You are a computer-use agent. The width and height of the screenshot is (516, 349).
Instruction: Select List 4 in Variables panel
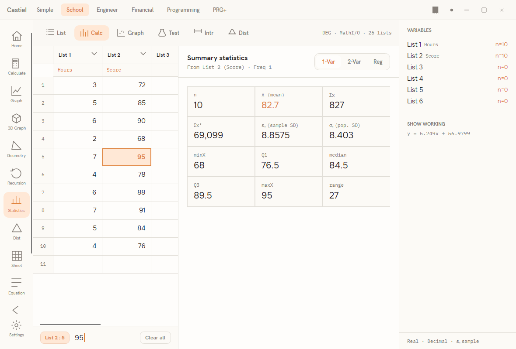[457, 79]
